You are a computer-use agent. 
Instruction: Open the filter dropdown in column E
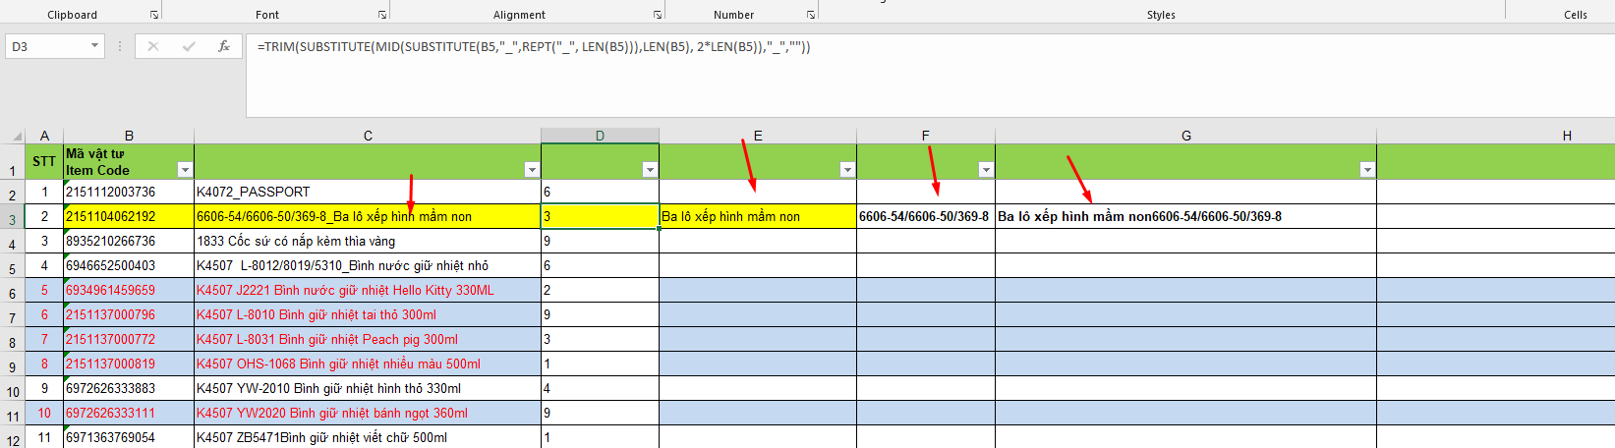tap(847, 170)
